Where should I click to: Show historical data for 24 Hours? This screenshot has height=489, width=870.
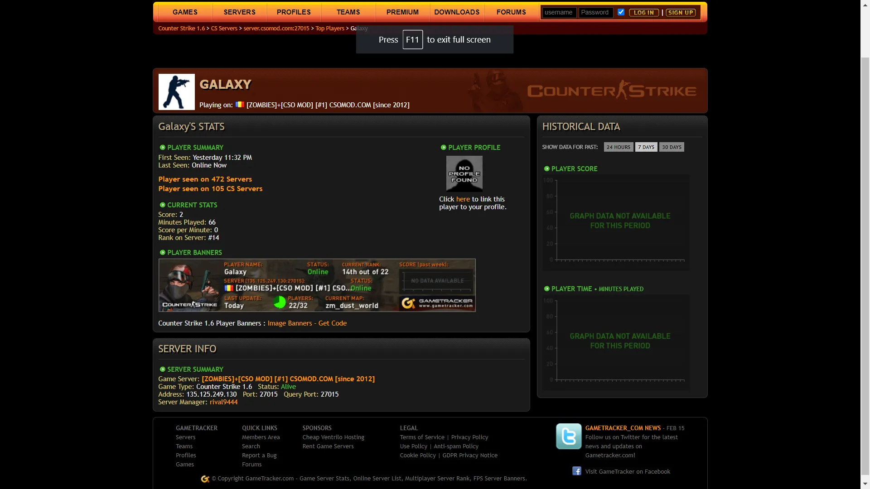[x=619, y=147]
